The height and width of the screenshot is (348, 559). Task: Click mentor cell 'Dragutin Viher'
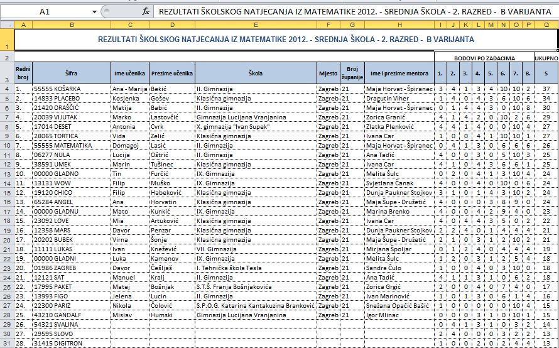[x=399, y=99]
